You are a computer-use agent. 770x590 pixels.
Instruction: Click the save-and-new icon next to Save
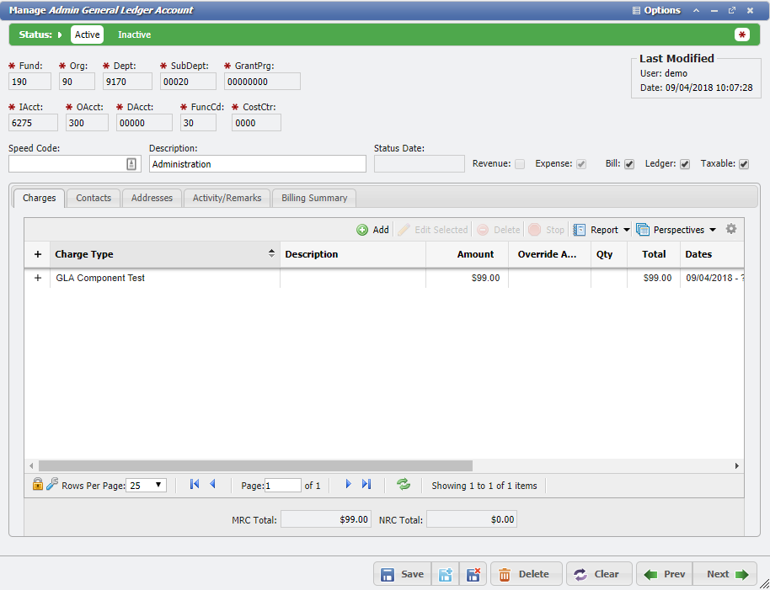(x=446, y=574)
